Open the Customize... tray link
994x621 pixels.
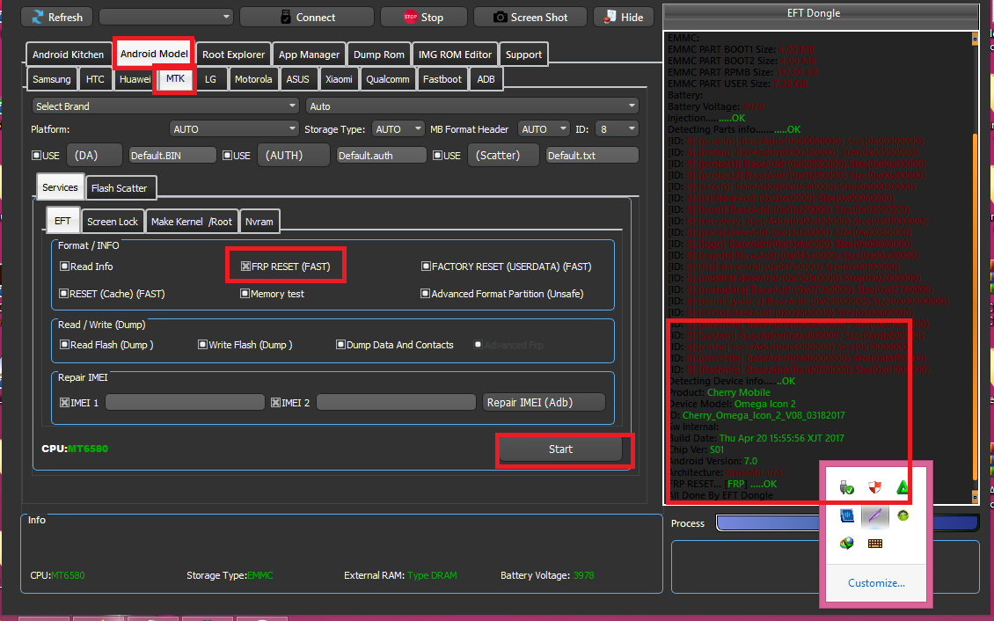tap(876, 583)
